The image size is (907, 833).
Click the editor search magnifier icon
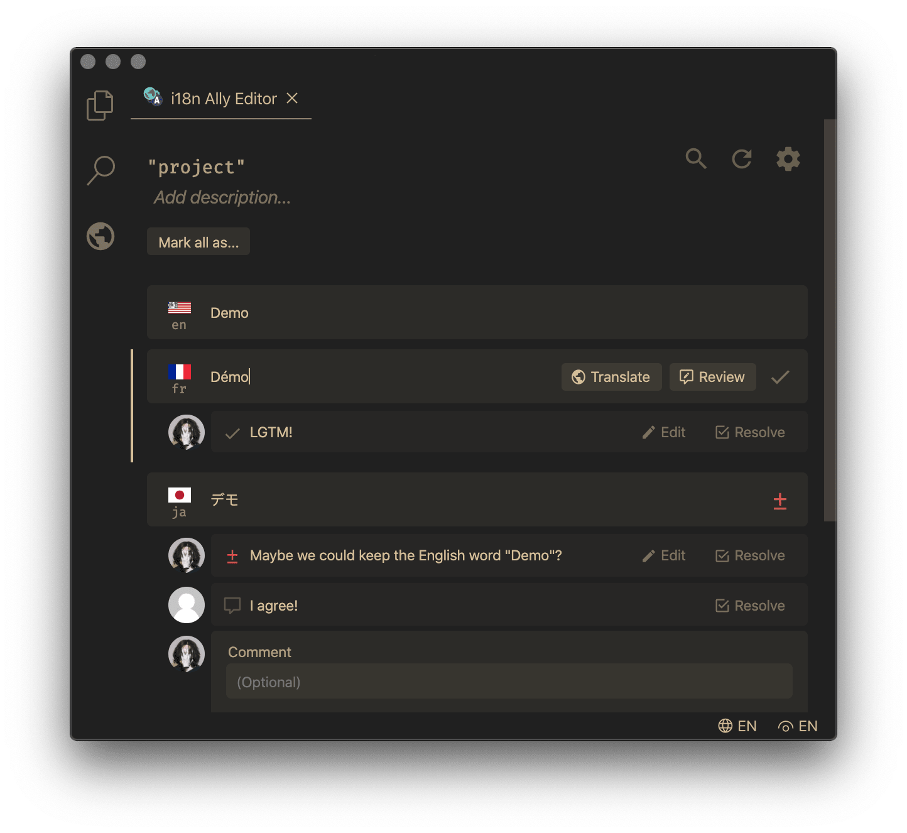coord(696,159)
